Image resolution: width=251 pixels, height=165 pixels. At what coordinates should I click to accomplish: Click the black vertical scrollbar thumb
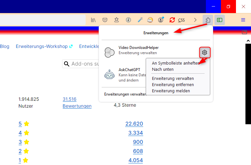[x=248, y=84]
